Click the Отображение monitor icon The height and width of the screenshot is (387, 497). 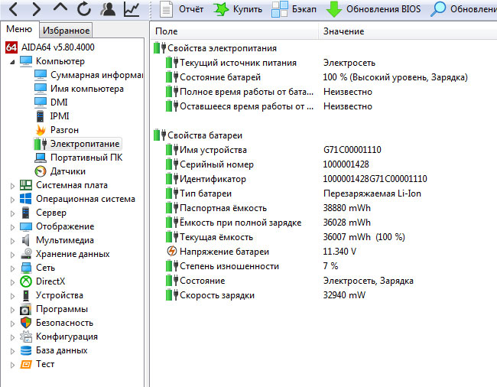coord(26,226)
